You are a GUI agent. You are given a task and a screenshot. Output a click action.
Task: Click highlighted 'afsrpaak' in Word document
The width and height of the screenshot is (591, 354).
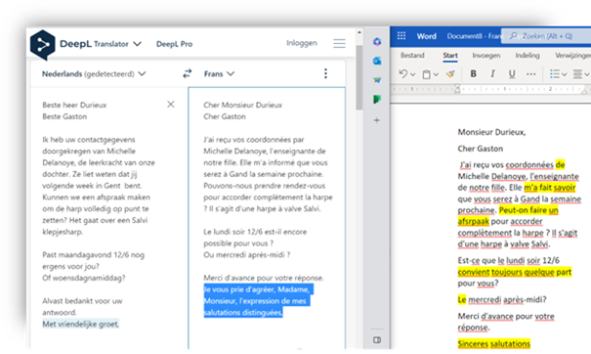click(473, 221)
